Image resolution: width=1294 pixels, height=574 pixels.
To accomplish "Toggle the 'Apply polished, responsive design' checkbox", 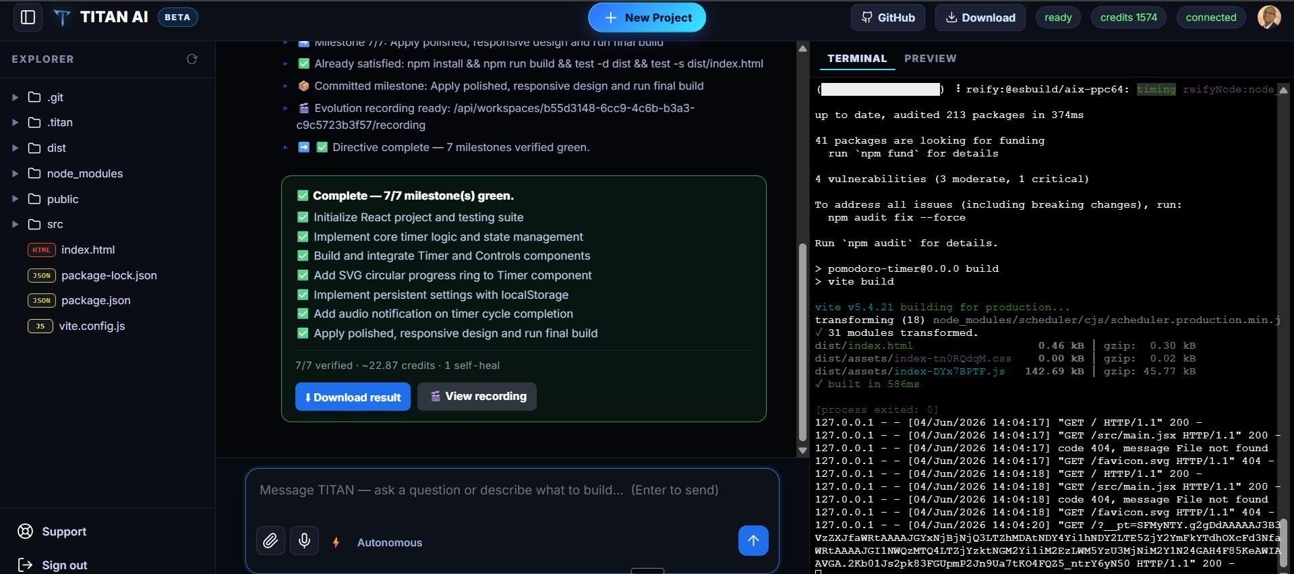I will (303, 333).
